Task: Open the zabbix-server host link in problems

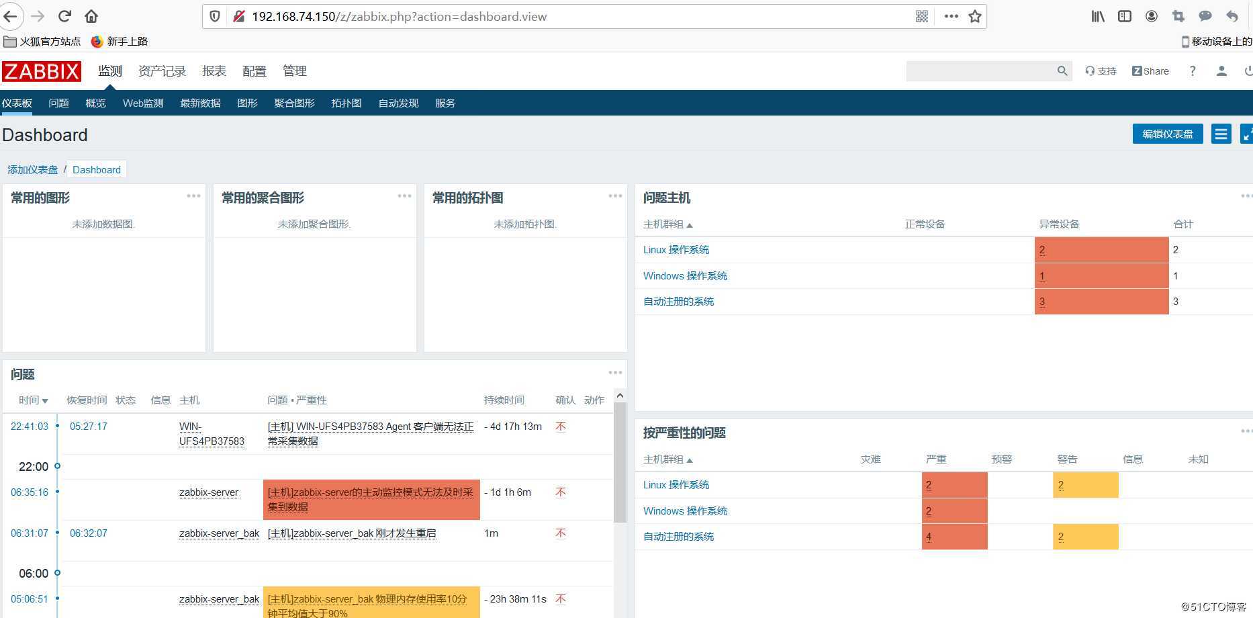Action: (x=209, y=492)
